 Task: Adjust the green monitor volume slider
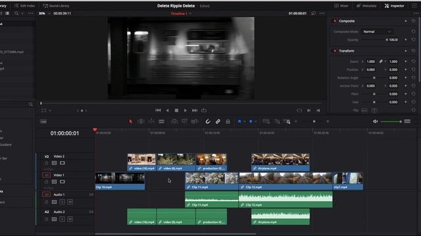tap(391, 122)
